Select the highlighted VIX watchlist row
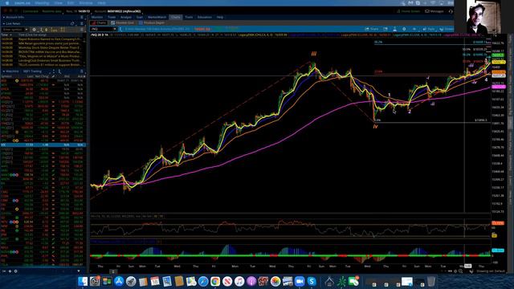 [x=43, y=144]
